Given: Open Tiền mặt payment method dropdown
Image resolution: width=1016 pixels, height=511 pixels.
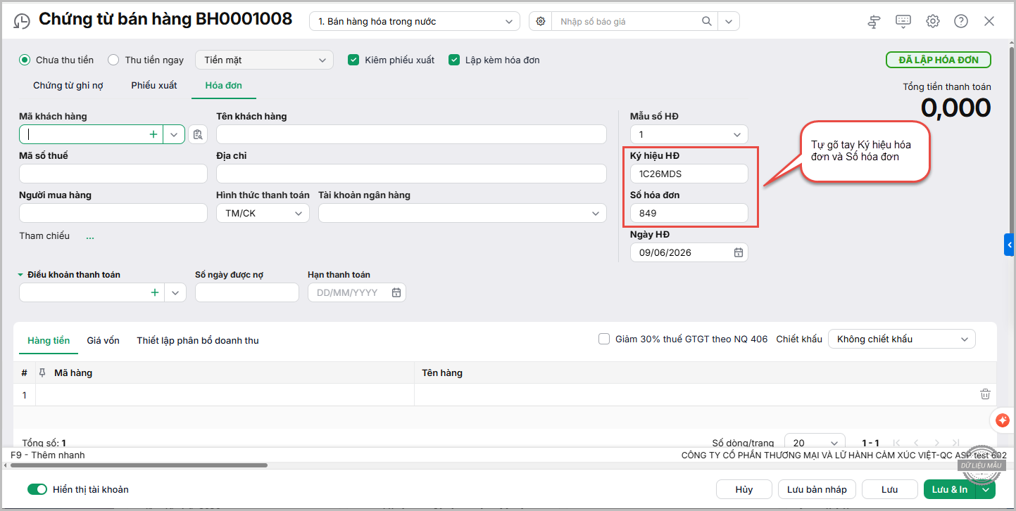Looking at the screenshot, I should click(x=264, y=60).
